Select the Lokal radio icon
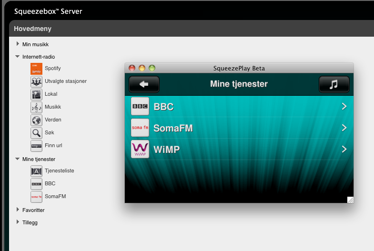This screenshot has width=374, height=251. (36, 94)
